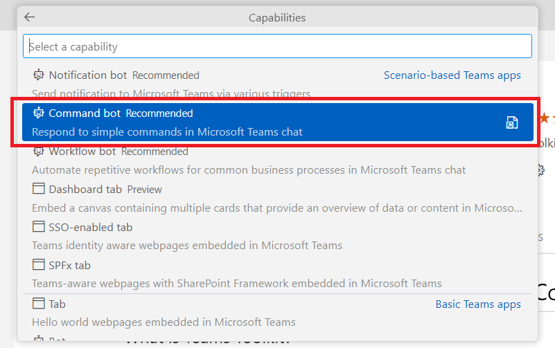The image size is (555, 348).
Task: Click the back arrow in Capabilities header
Action: [30, 17]
